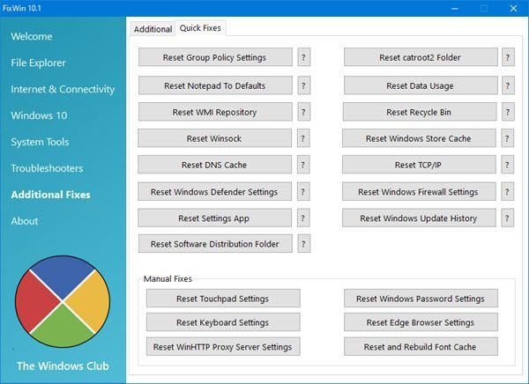
Task: Run Reset TCP/IP fix
Action: coord(419,165)
